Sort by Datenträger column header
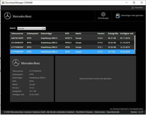Screen dimensions: 146x115 click(46, 33)
